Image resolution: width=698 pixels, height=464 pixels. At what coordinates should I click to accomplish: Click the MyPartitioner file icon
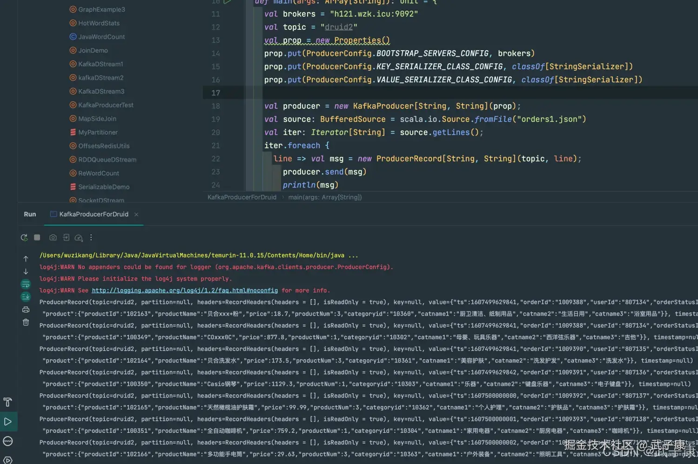(73, 132)
